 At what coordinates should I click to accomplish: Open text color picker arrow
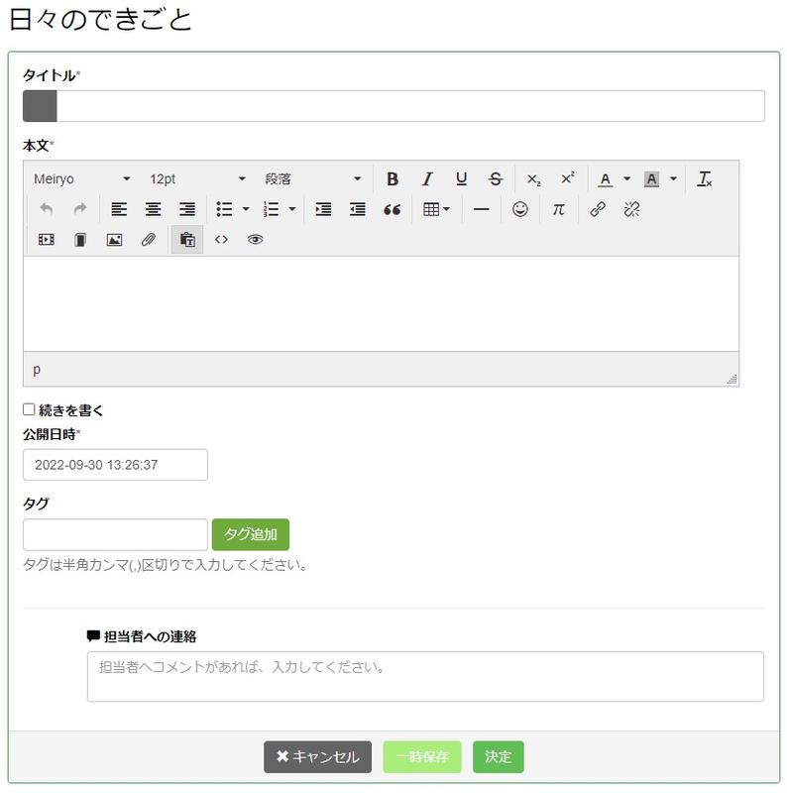[x=626, y=179]
